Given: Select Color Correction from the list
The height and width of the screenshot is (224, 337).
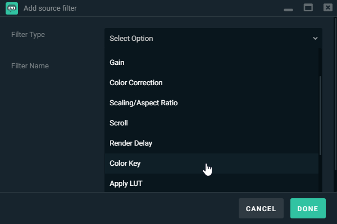Looking at the screenshot, I should (136, 83).
